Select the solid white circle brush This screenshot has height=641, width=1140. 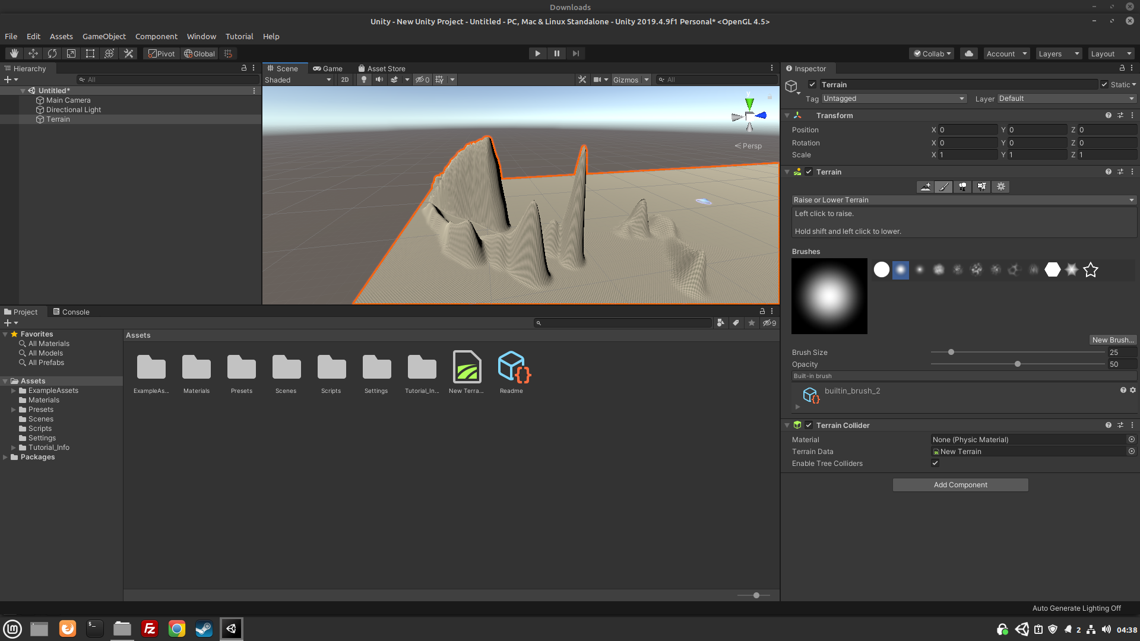(x=882, y=269)
